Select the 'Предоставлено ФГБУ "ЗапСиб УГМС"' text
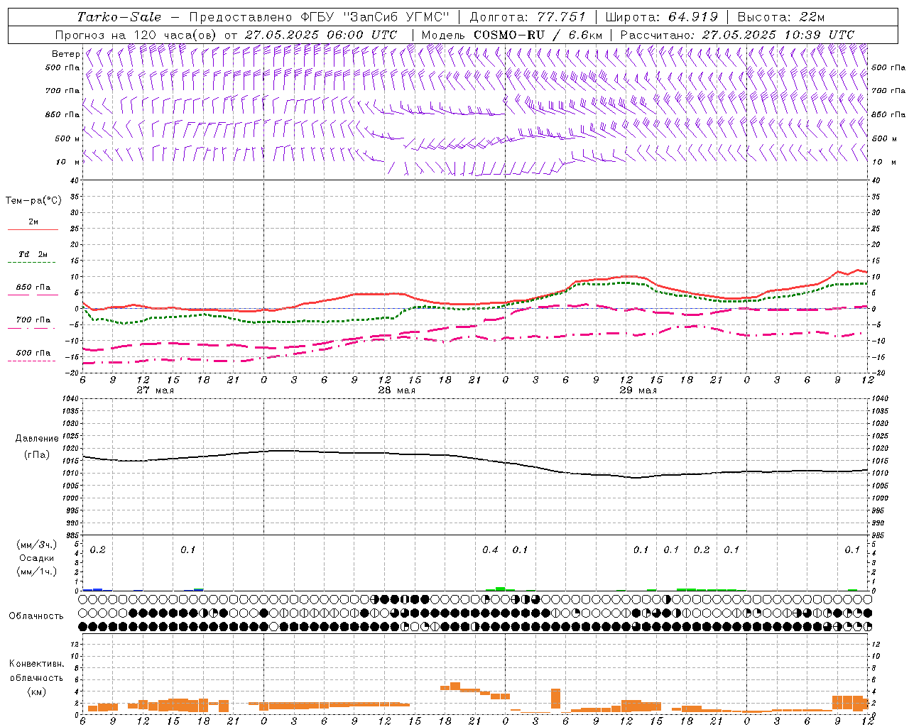Image resolution: width=909 pixels, height=727 pixels. pyautogui.click(x=320, y=17)
